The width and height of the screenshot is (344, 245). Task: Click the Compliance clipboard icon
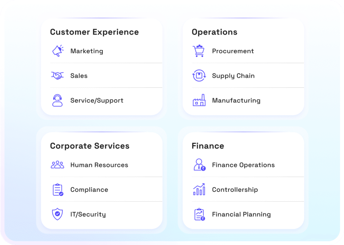point(58,190)
